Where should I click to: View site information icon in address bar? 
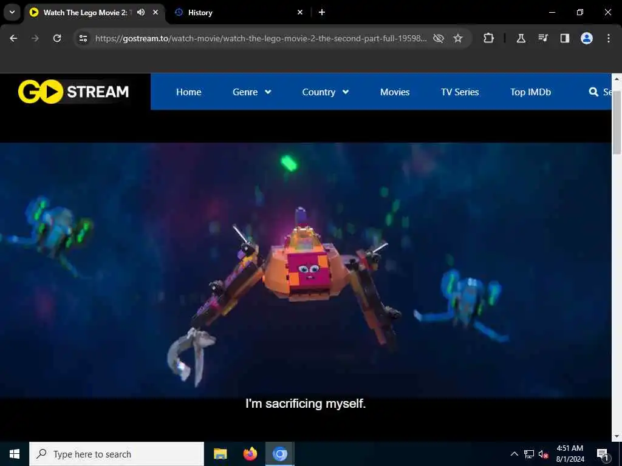[x=83, y=38]
